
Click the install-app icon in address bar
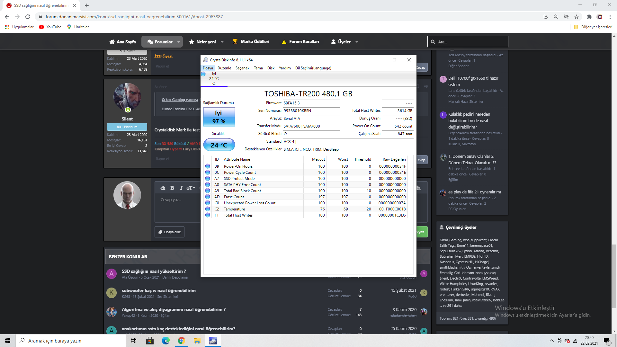click(545, 17)
